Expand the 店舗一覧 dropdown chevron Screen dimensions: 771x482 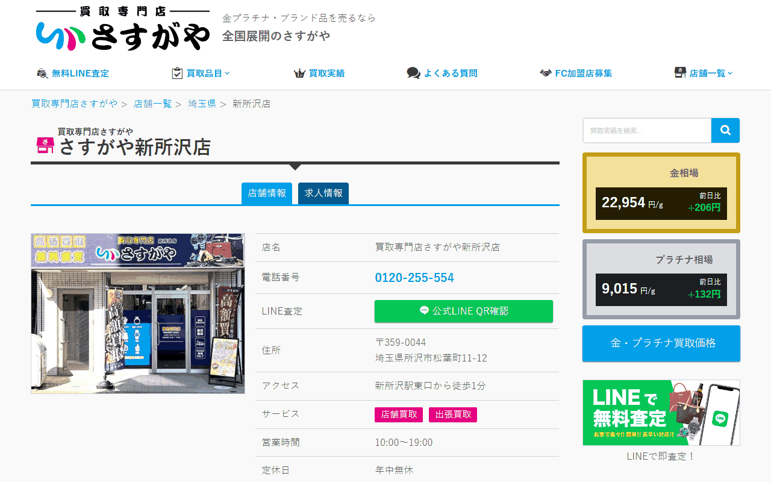click(730, 74)
